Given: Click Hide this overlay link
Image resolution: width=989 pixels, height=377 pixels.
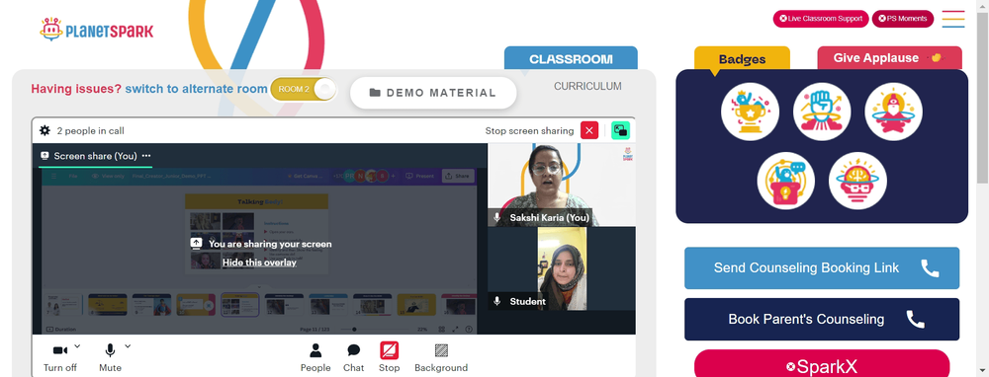Looking at the screenshot, I should [x=259, y=263].
